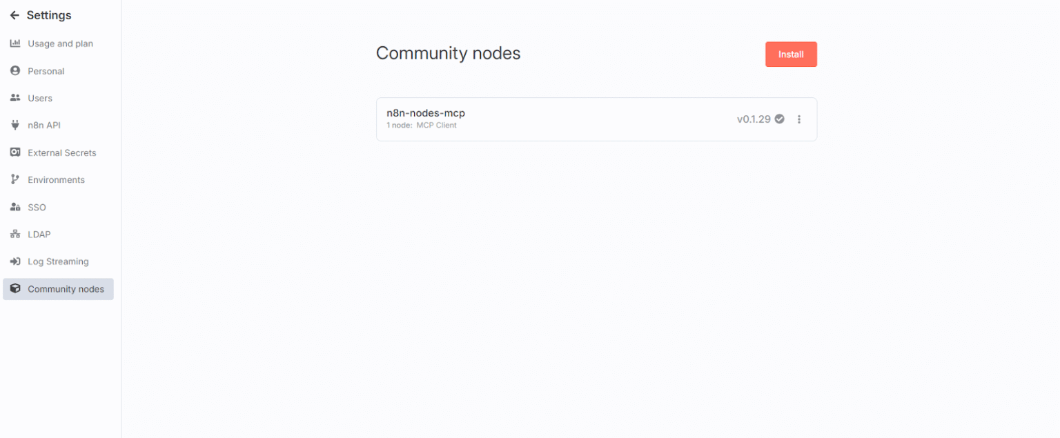
Task: Open the Usage and plan settings page
Action: 60,43
